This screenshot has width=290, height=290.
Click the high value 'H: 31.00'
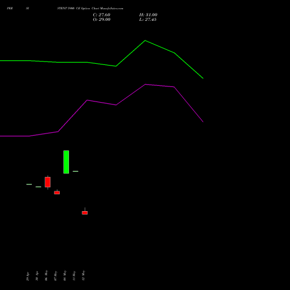[148, 15]
